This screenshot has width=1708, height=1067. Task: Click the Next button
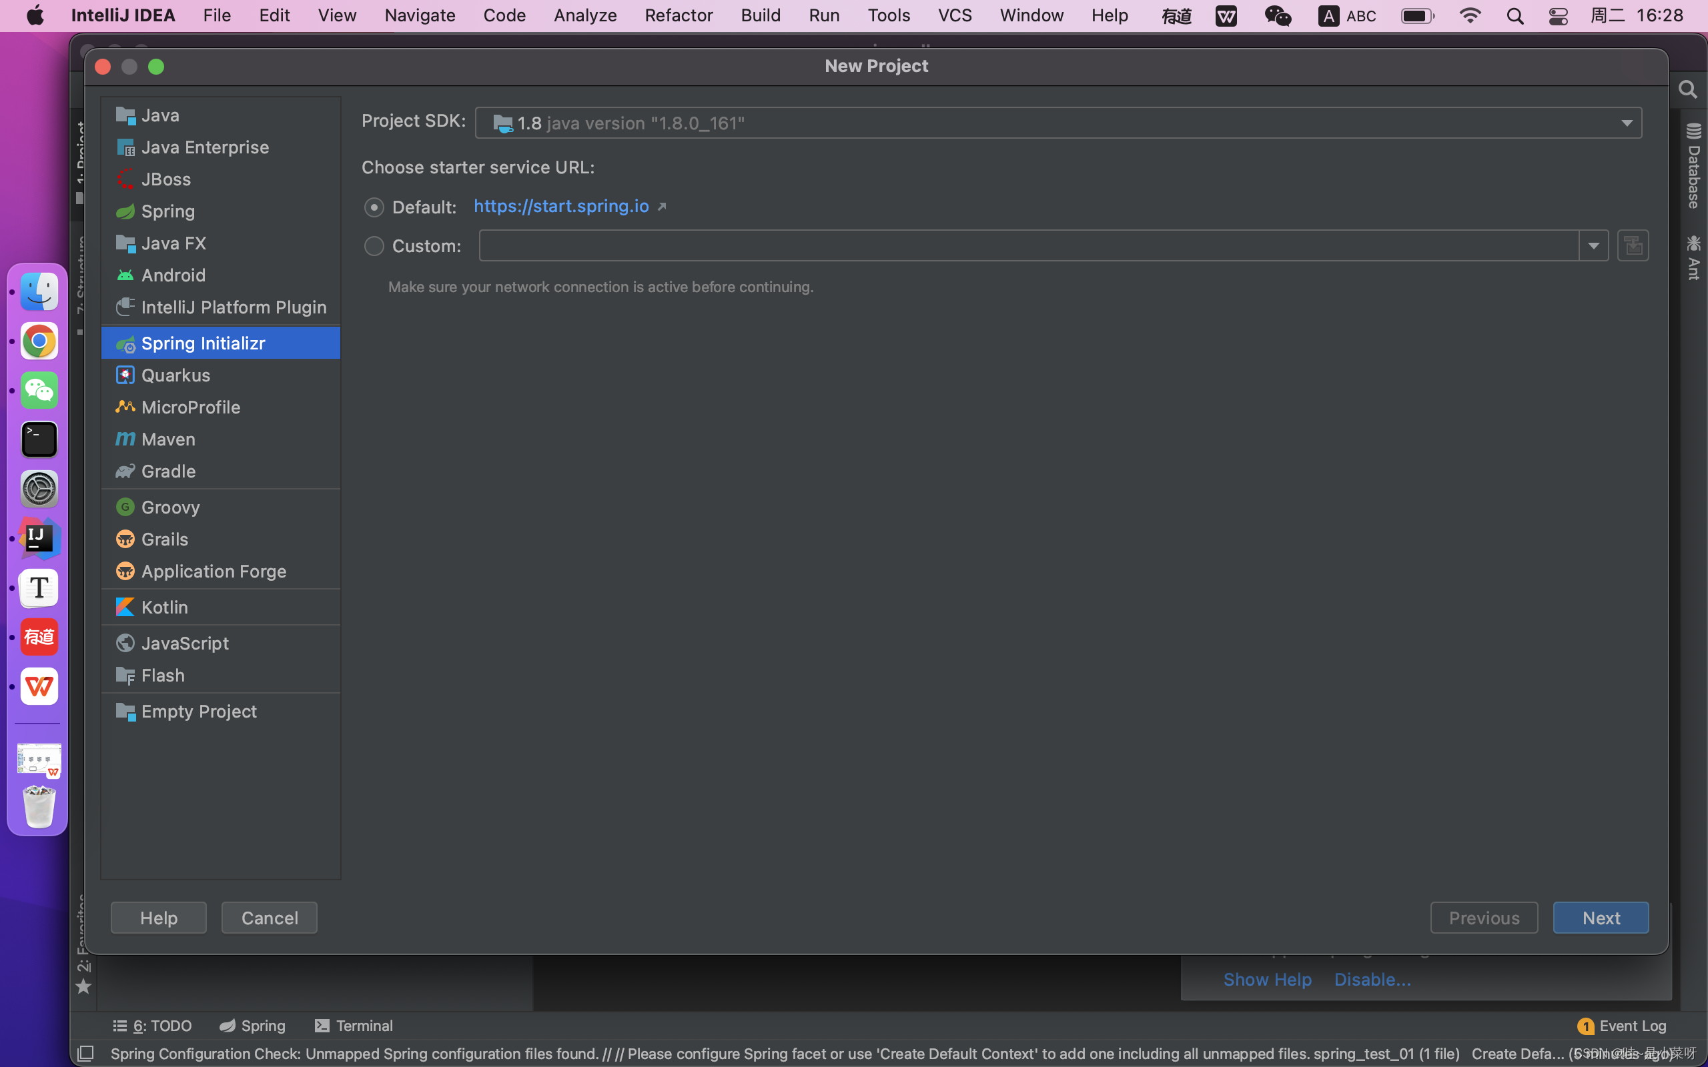click(x=1601, y=918)
